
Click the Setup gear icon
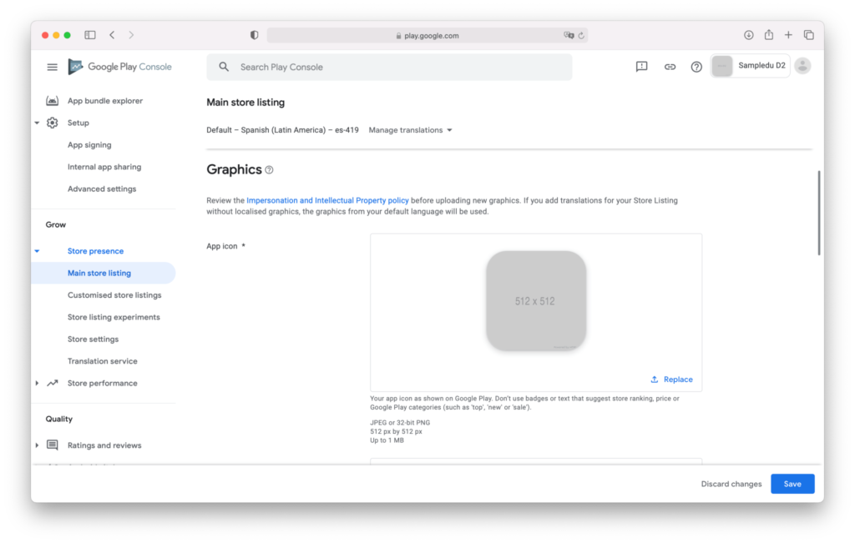[53, 123]
